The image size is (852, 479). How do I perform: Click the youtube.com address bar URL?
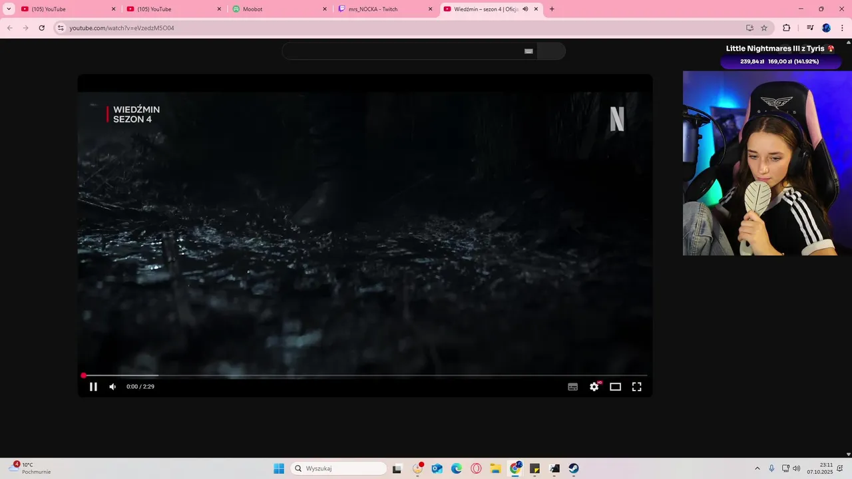[x=122, y=28]
